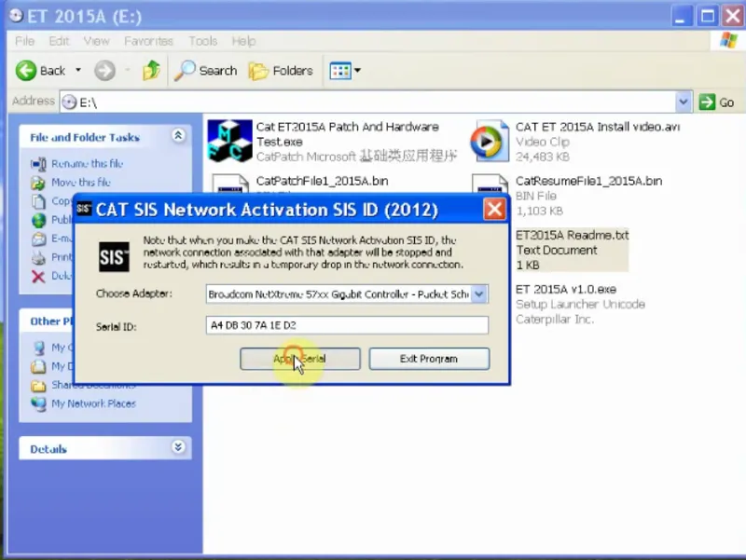This screenshot has height=560, width=746.
Task: Click the My Documents folder icon
Action: 38,366
